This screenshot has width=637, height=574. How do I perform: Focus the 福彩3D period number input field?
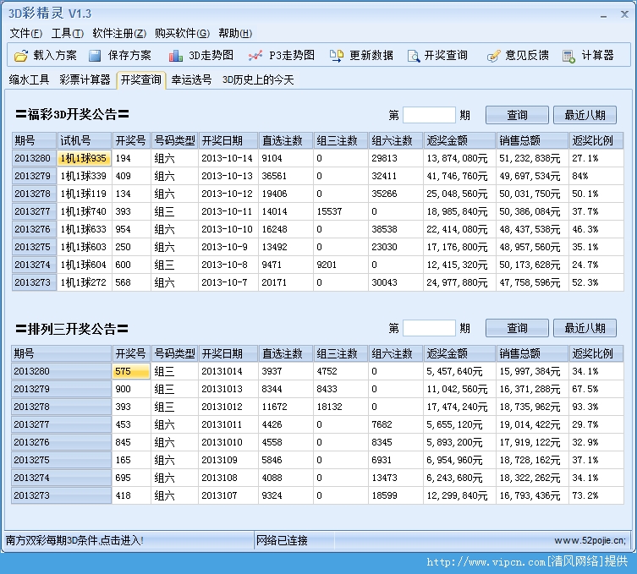(x=429, y=115)
